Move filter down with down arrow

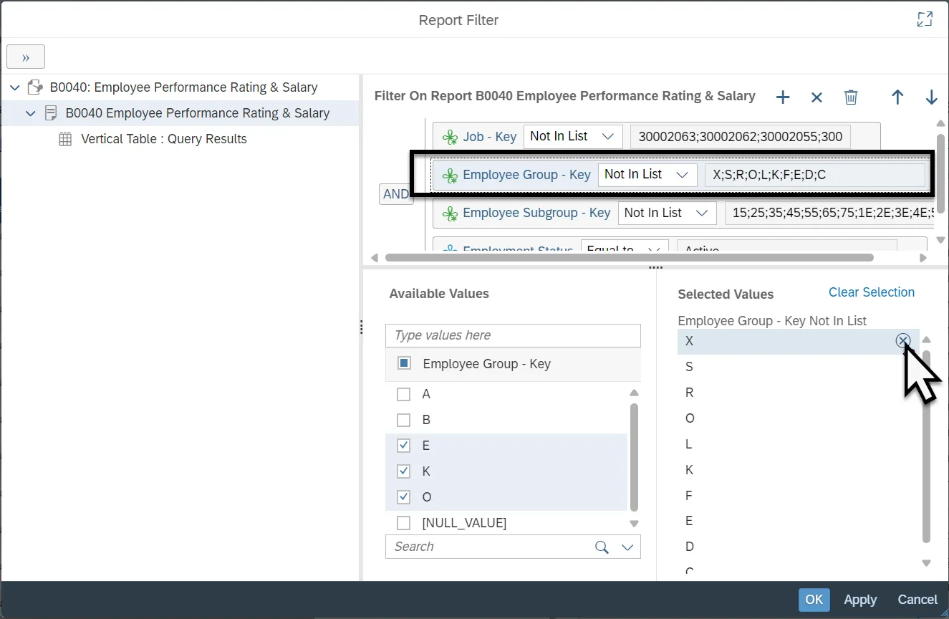931,97
